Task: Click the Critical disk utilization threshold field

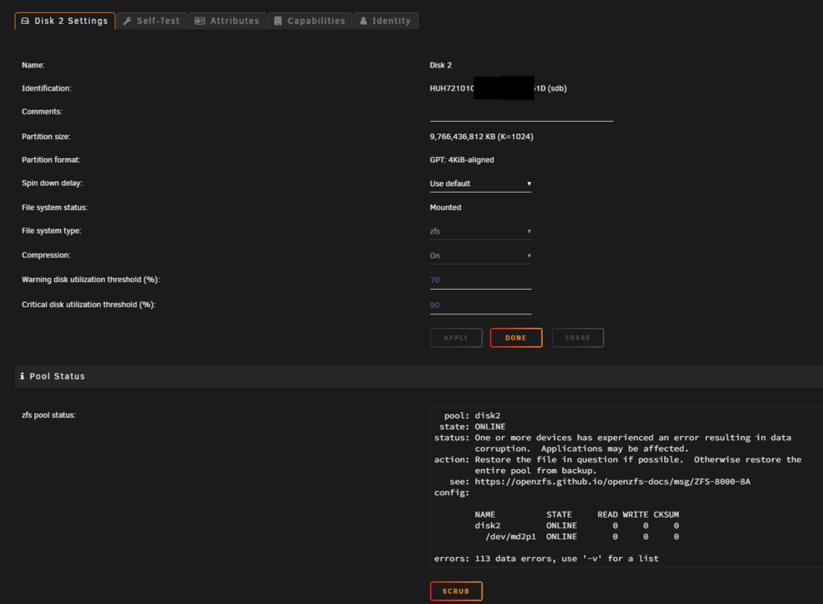Action: (481, 306)
